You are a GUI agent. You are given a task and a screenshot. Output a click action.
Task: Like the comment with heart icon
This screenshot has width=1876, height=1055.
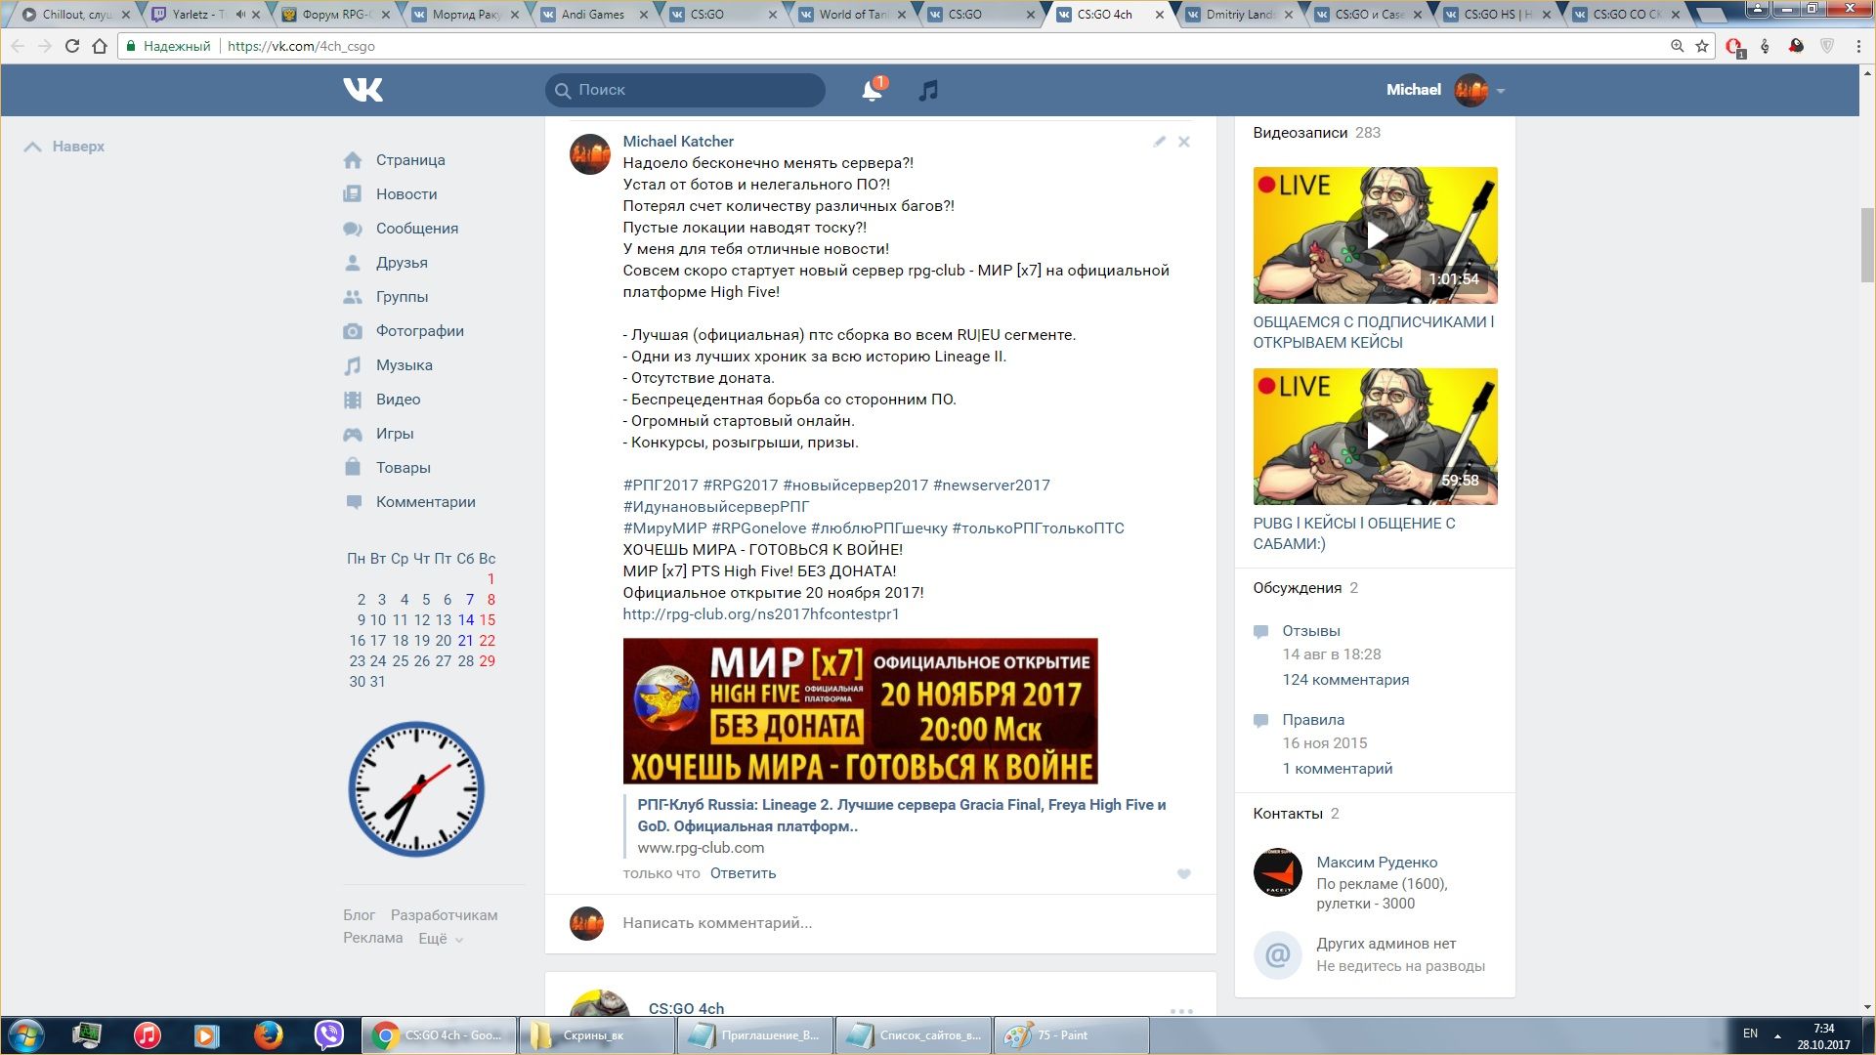click(1183, 874)
